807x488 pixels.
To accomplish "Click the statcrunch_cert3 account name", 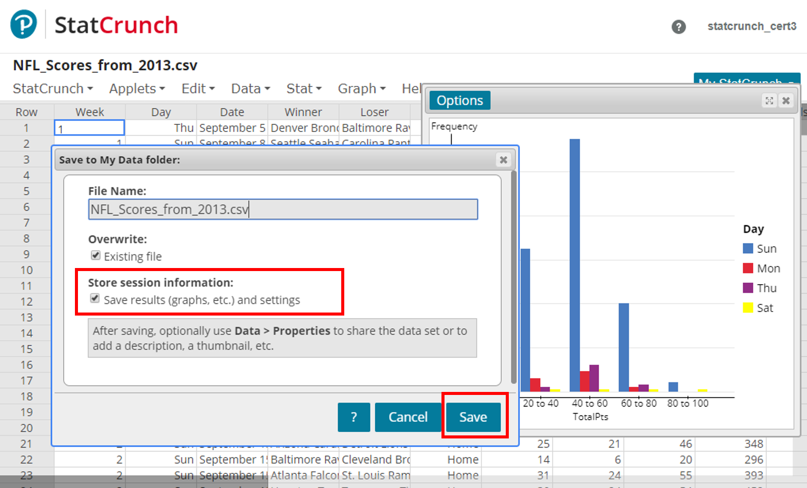I will pos(752,26).
